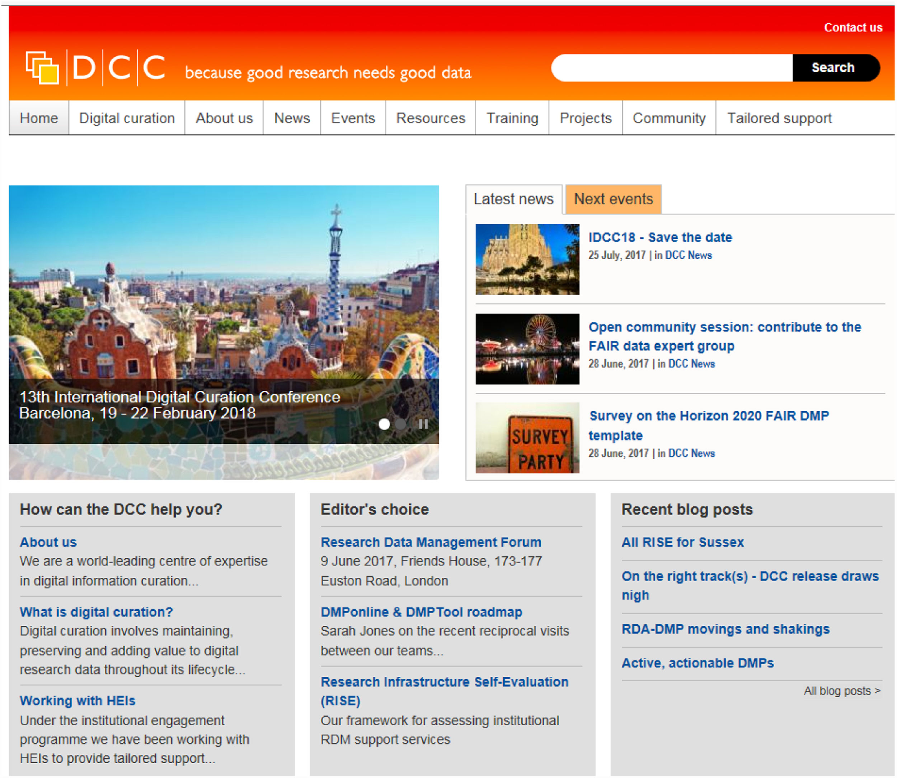Switch to the Latest news tab
Viewport: 897px width, 778px height.
513,199
